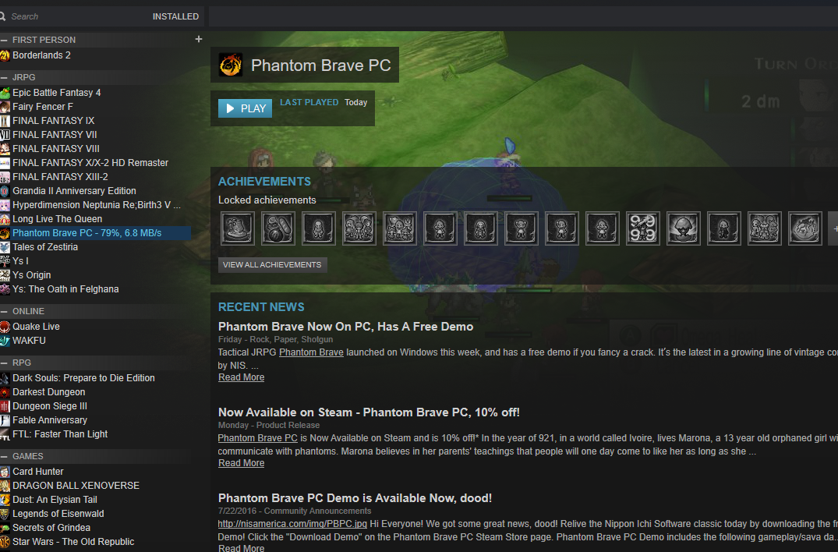Click Read More under the Demo is Available Now article

coord(241,548)
